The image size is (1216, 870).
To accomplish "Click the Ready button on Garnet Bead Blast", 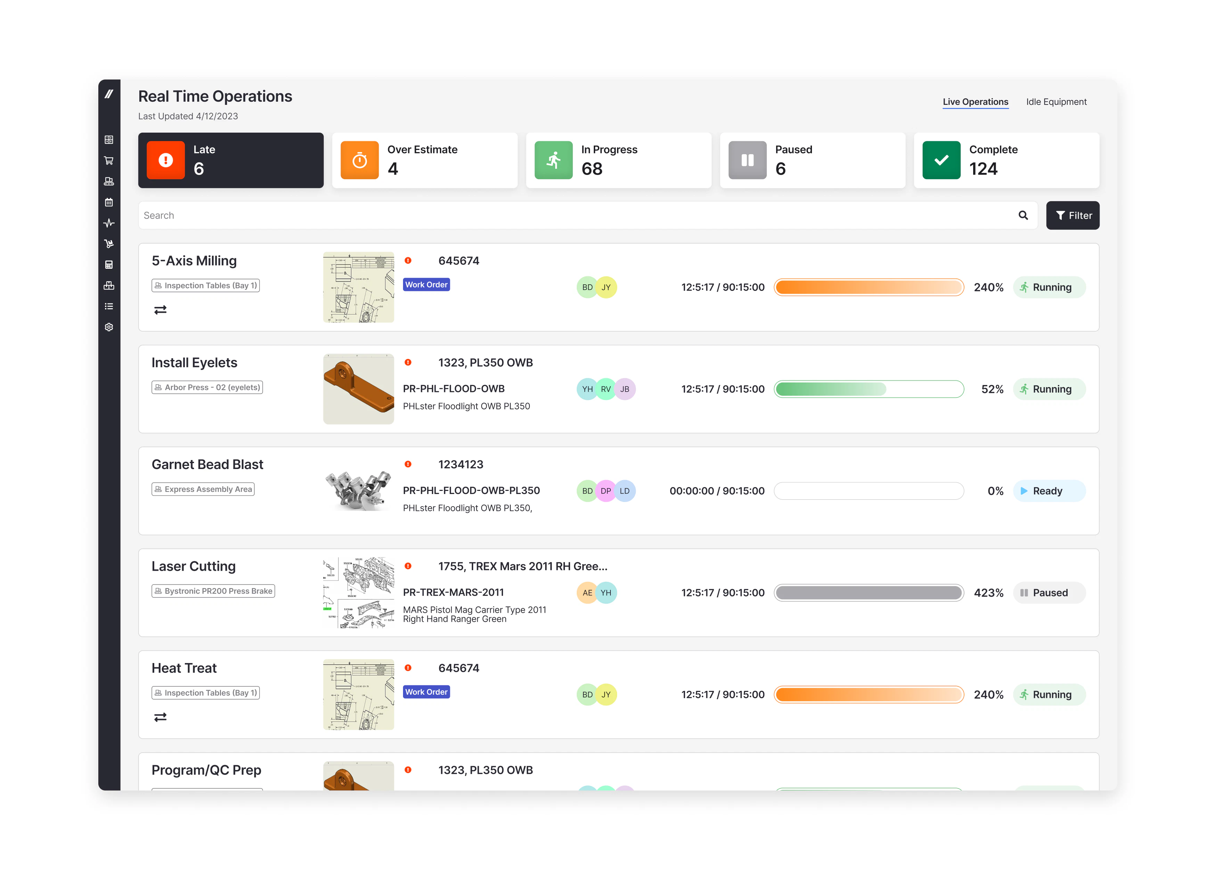I will coord(1049,491).
